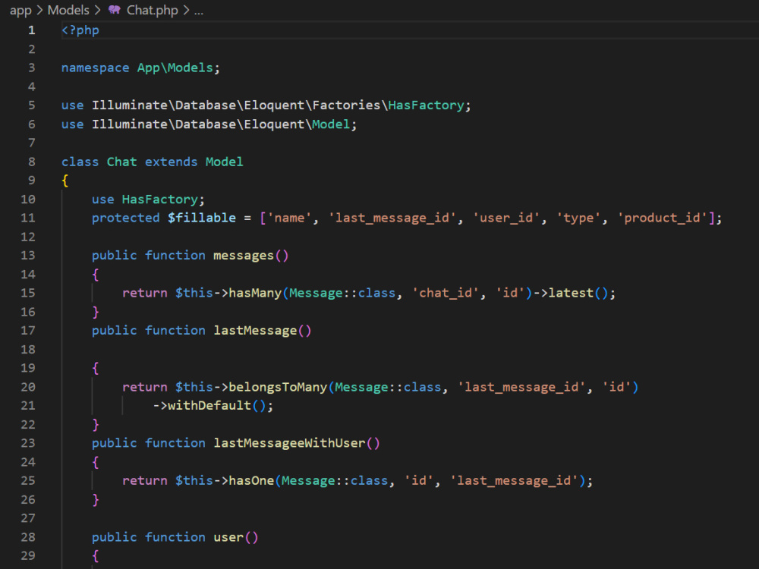The width and height of the screenshot is (759, 569).
Task: Click the Chat.php breadcrumb file name
Action: pyautogui.click(x=152, y=10)
